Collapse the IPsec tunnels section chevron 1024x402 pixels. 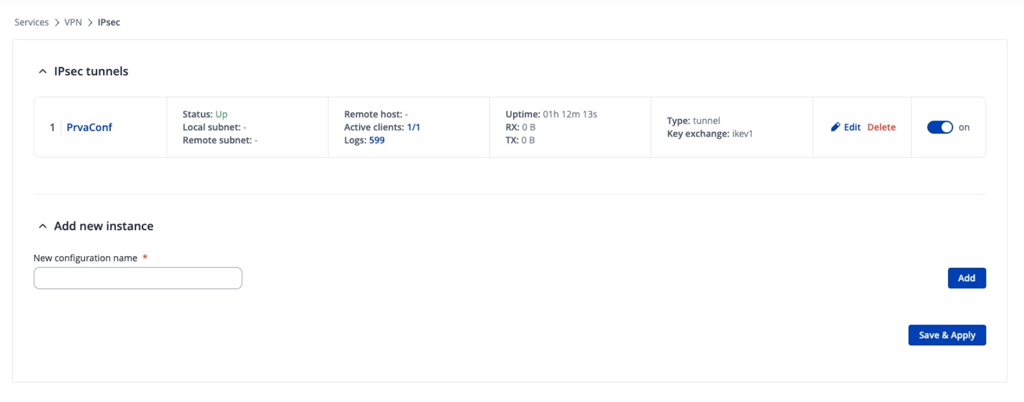point(42,71)
